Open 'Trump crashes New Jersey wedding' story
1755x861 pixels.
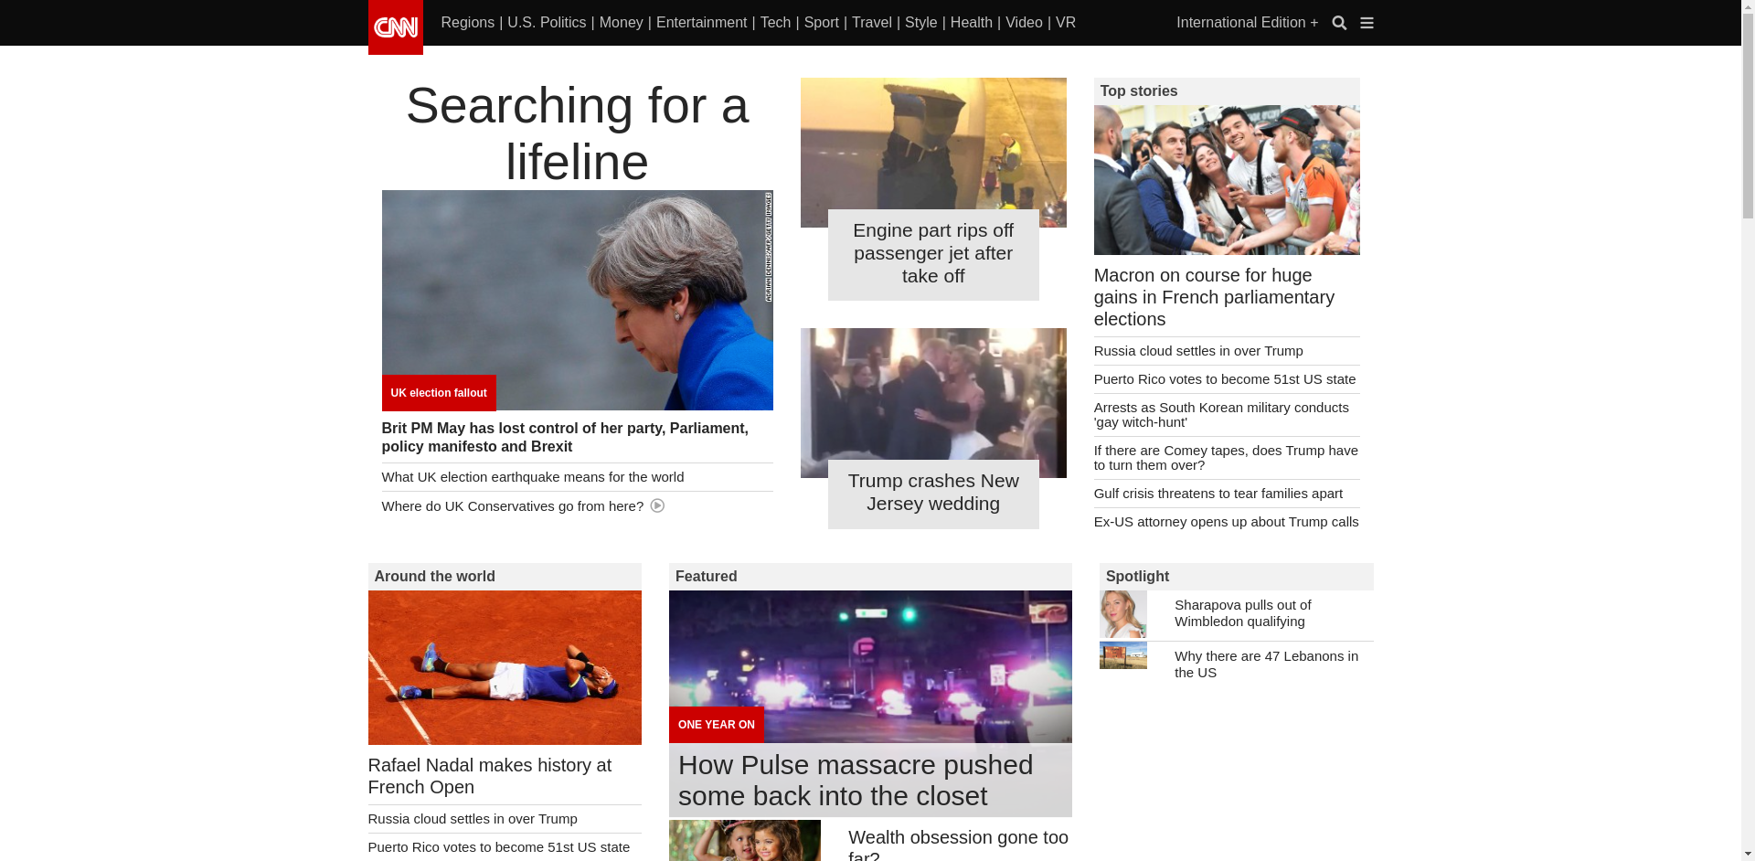pyautogui.click(x=933, y=493)
